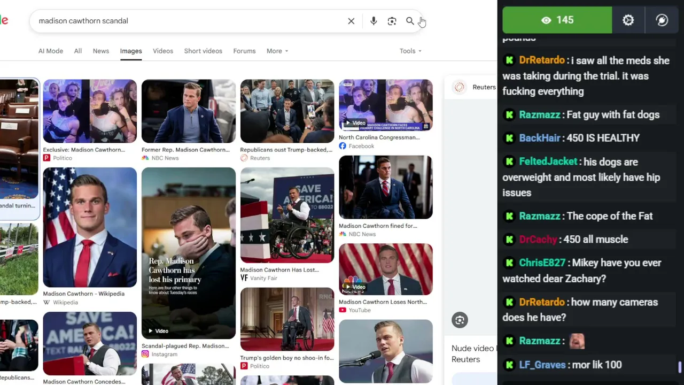684x385 pixels.
Task: Click username LF_Graves in chat
Action: tap(542, 365)
